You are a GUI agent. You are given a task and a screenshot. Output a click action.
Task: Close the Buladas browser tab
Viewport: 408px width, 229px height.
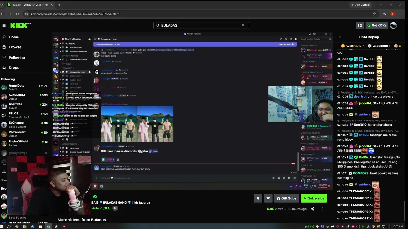coord(52,5)
